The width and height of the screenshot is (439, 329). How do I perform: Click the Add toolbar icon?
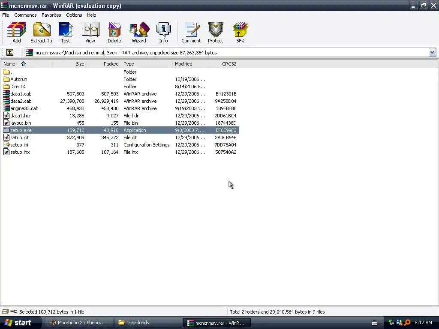(17, 32)
